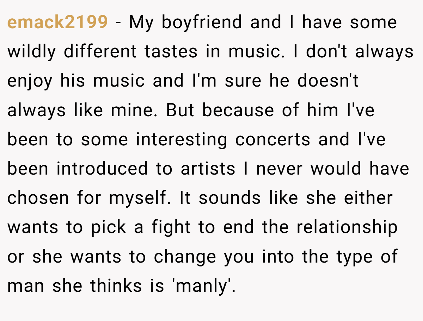Open the emack2199 user profile link
Screen dimensions: 423x321
coord(57,23)
